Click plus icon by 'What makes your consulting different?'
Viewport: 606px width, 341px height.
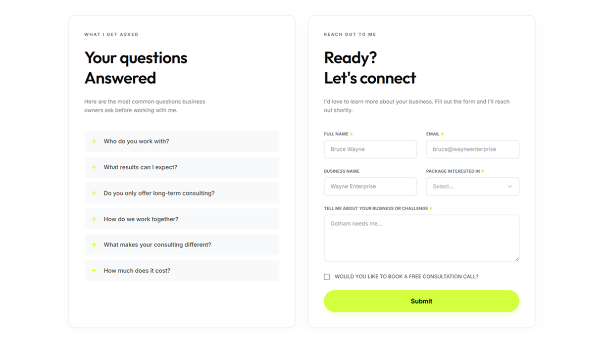click(x=94, y=245)
